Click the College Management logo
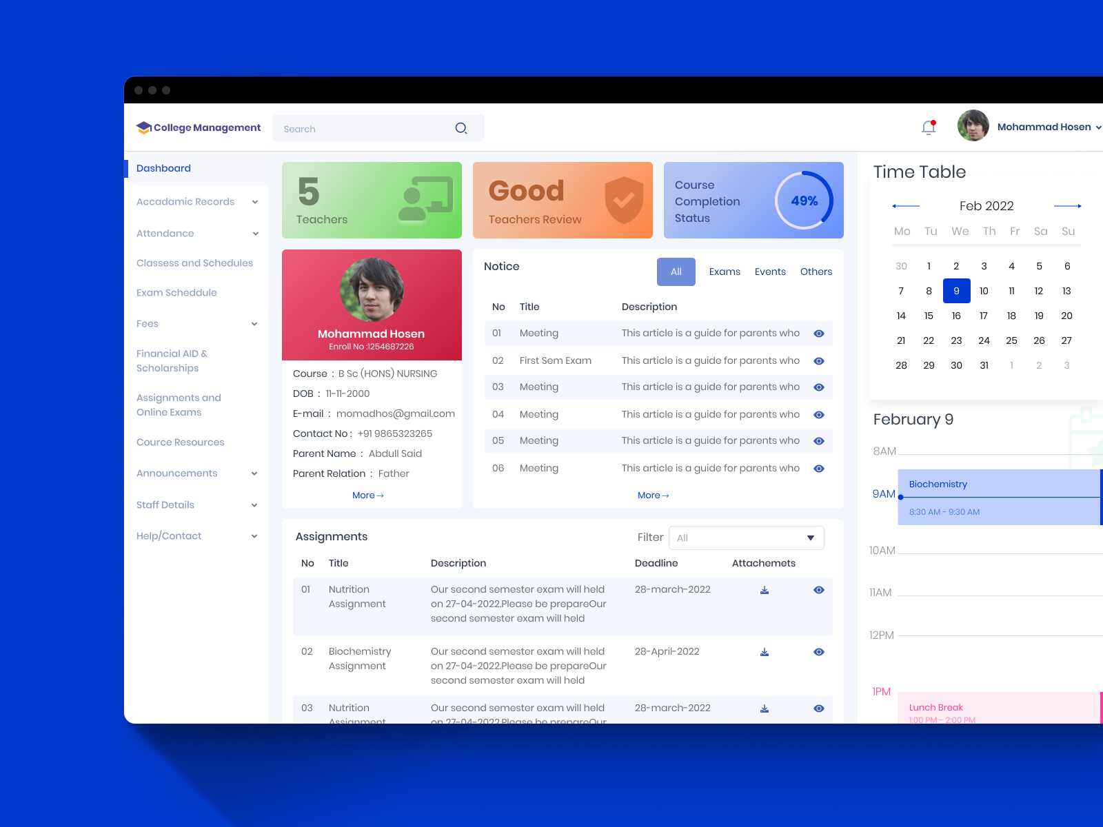1103x827 pixels. [x=199, y=127]
